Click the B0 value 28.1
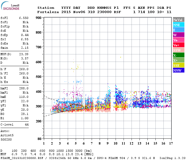The height and width of the screenshot is (160, 186). coord(25,114)
